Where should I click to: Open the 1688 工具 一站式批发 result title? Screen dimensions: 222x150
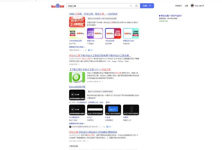point(93,14)
